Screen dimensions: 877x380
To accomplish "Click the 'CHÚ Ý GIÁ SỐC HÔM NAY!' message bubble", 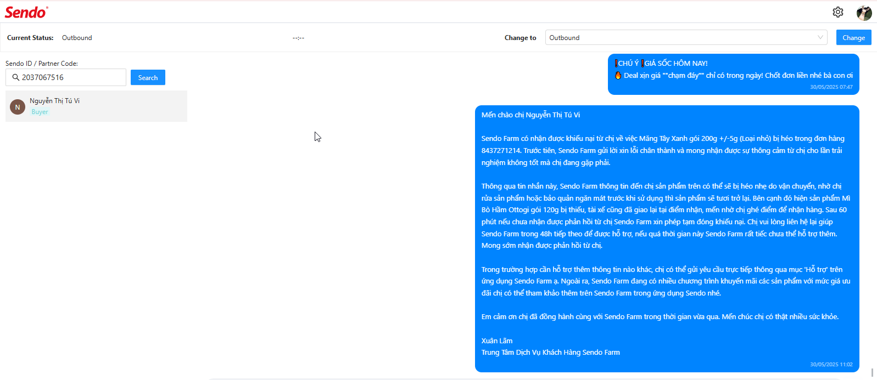I will pos(733,74).
